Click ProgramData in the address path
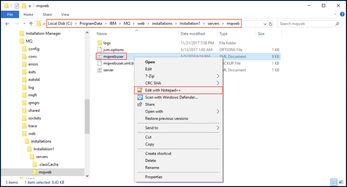The height and width of the screenshot is (187, 347). coord(91,23)
